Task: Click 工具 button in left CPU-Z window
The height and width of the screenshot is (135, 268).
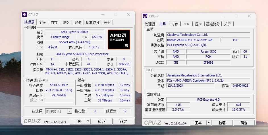Action: point(78,121)
